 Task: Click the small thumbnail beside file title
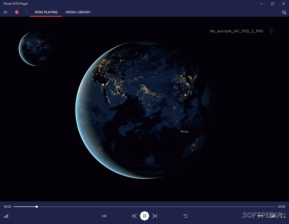click(x=273, y=31)
